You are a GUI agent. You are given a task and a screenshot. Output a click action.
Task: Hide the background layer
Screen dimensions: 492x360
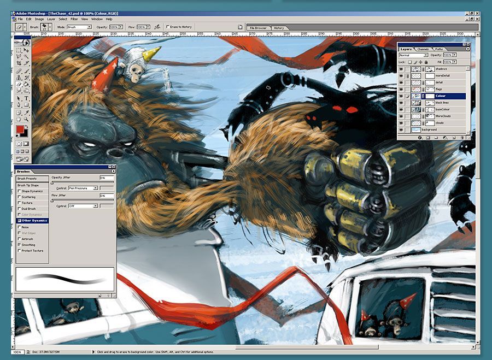point(401,130)
